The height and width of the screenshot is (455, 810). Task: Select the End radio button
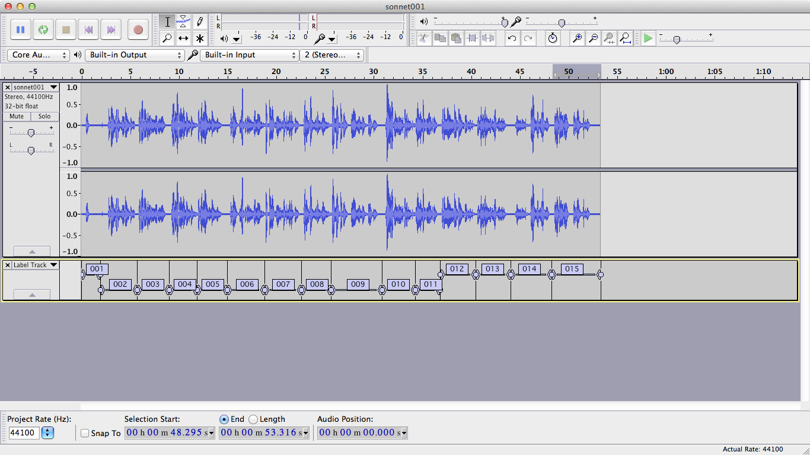pos(224,419)
